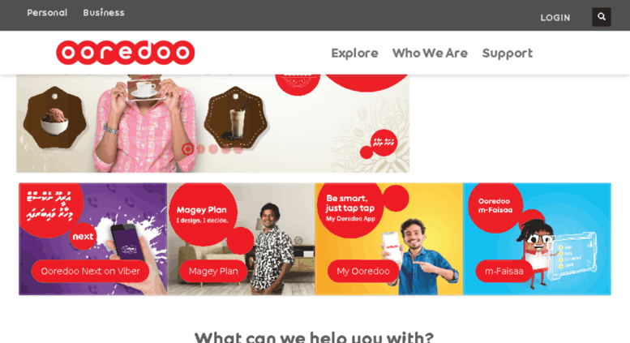Open the search magnifier icon

(x=601, y=17)
